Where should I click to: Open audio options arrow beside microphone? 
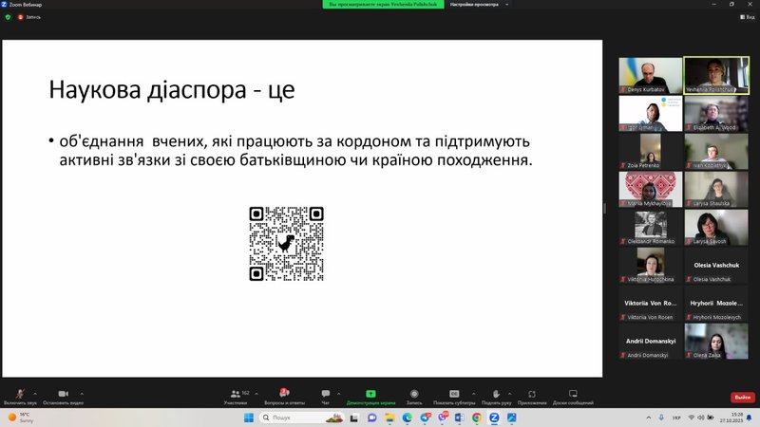pos(35,394)
